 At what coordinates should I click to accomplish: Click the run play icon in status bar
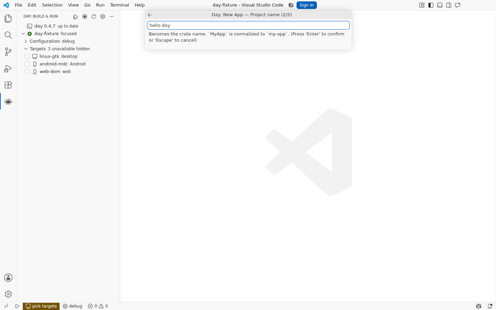[x=17, y=306]
